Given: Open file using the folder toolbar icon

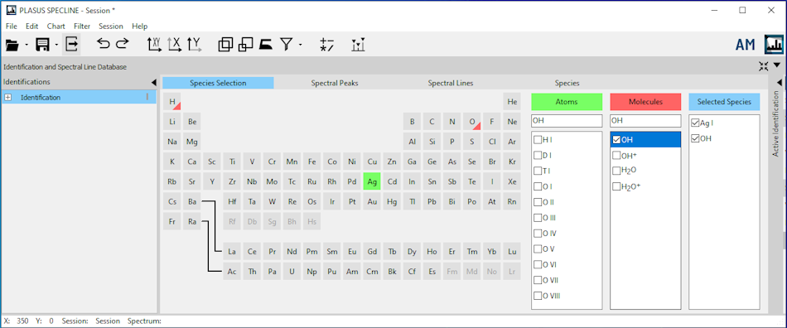Looking at the screenshot, I should coord(12,45).
